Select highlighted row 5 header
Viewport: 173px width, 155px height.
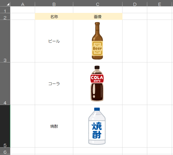pos(5,126)
